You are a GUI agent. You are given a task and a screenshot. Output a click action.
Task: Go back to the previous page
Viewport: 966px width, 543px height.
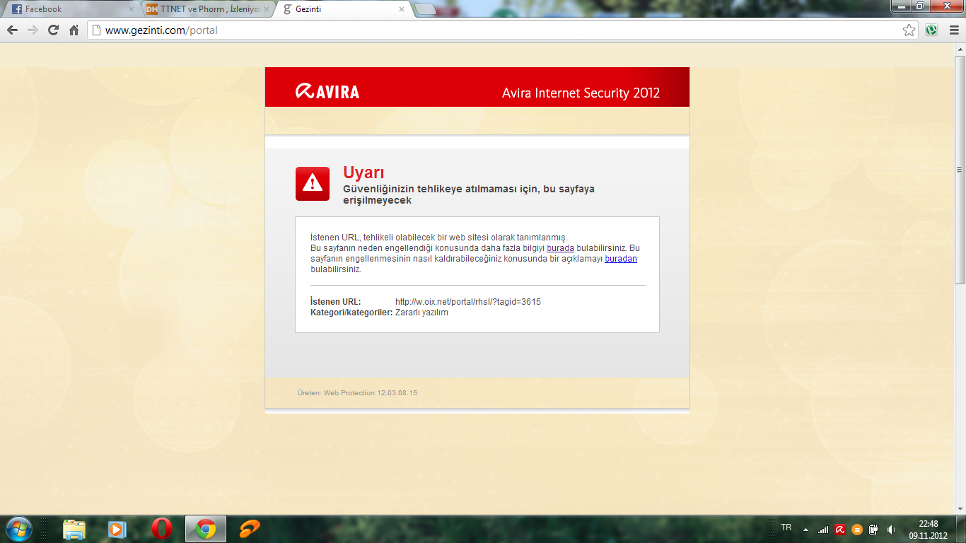(12, 30)
